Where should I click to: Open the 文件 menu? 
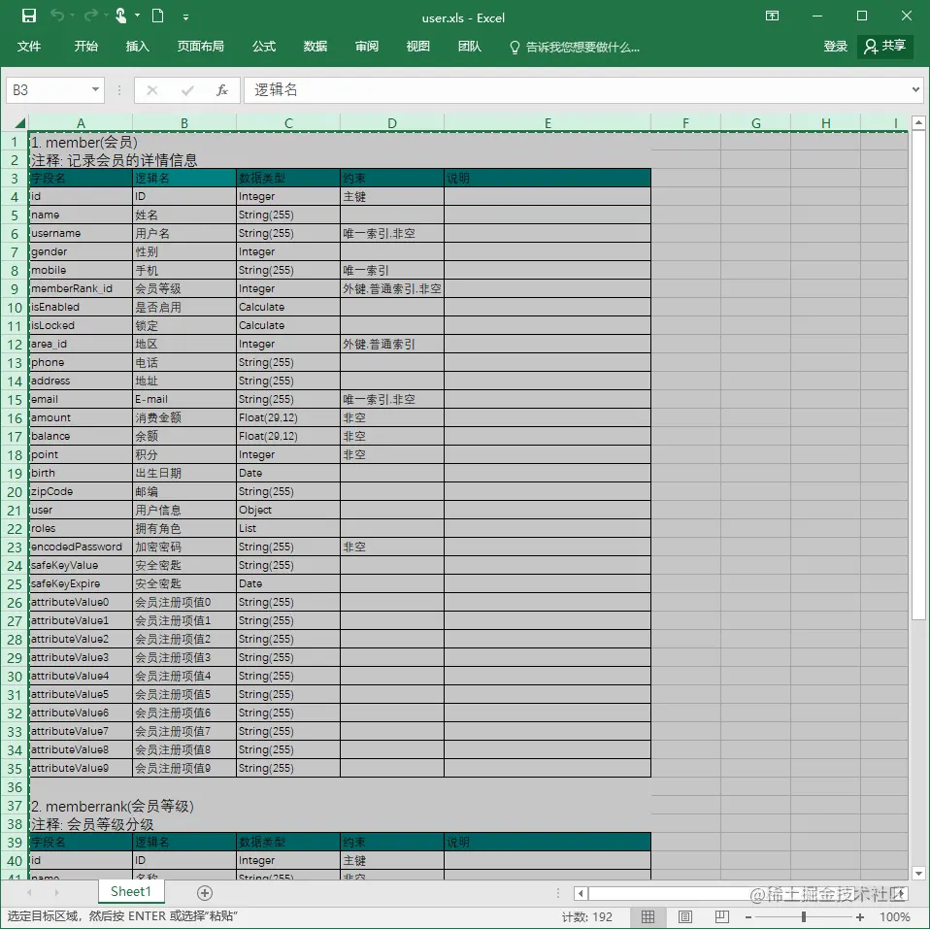pos(28,47)
